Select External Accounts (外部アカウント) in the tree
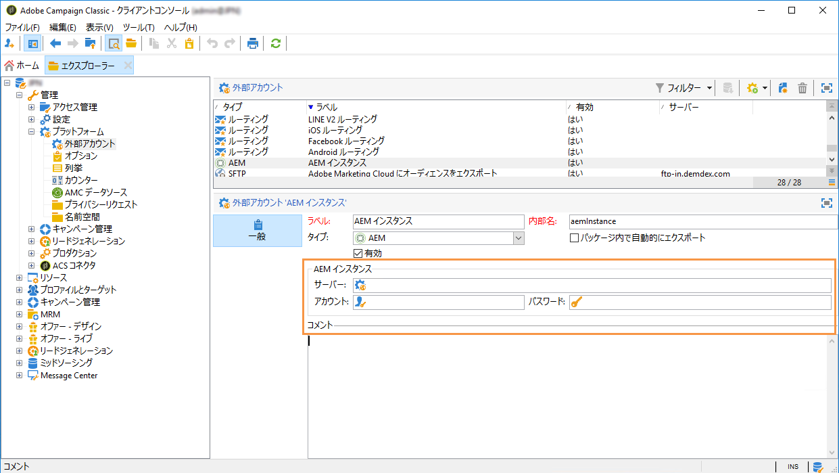This screenshot has width=839, height=473. 90,143
